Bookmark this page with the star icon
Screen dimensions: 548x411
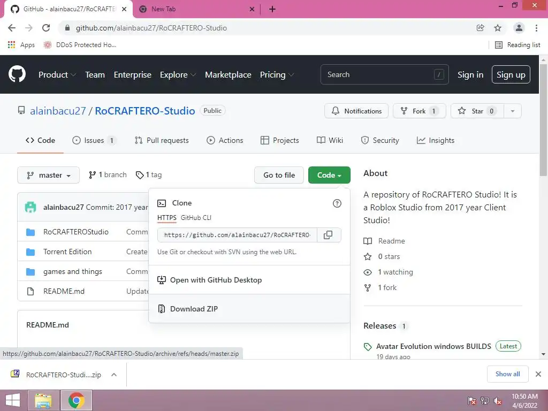tap(498, 28)
